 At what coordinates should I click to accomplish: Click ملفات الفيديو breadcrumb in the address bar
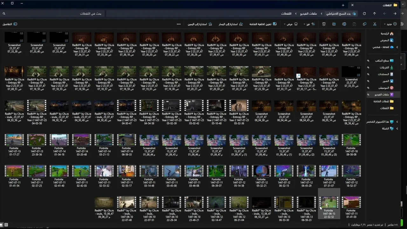tap(308, 14)
